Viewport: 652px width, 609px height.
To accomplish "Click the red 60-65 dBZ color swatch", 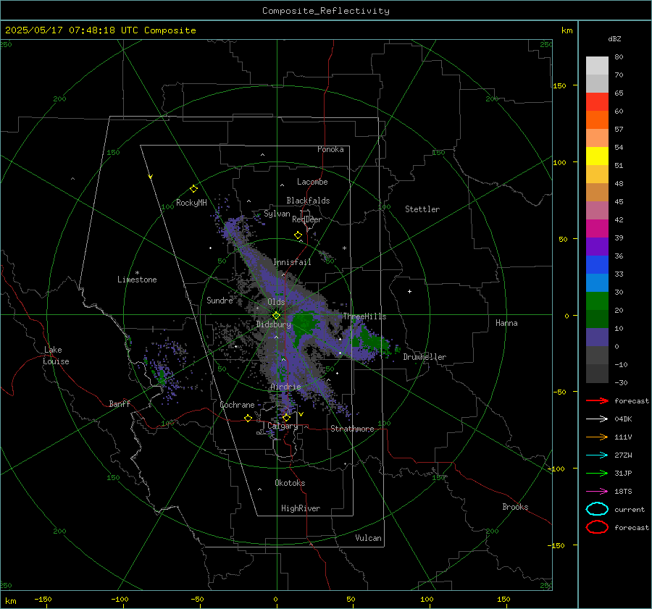I will tap(597, 101).
